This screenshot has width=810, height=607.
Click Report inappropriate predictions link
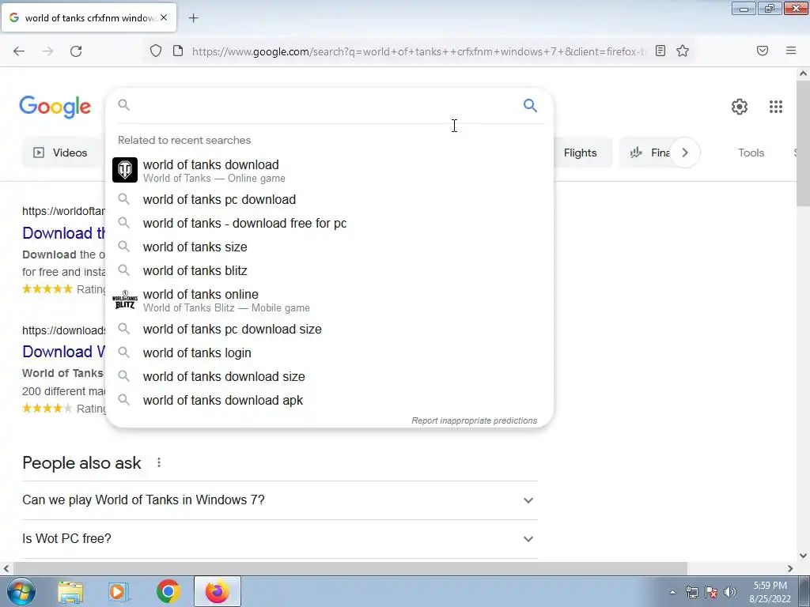pos(475,420)
